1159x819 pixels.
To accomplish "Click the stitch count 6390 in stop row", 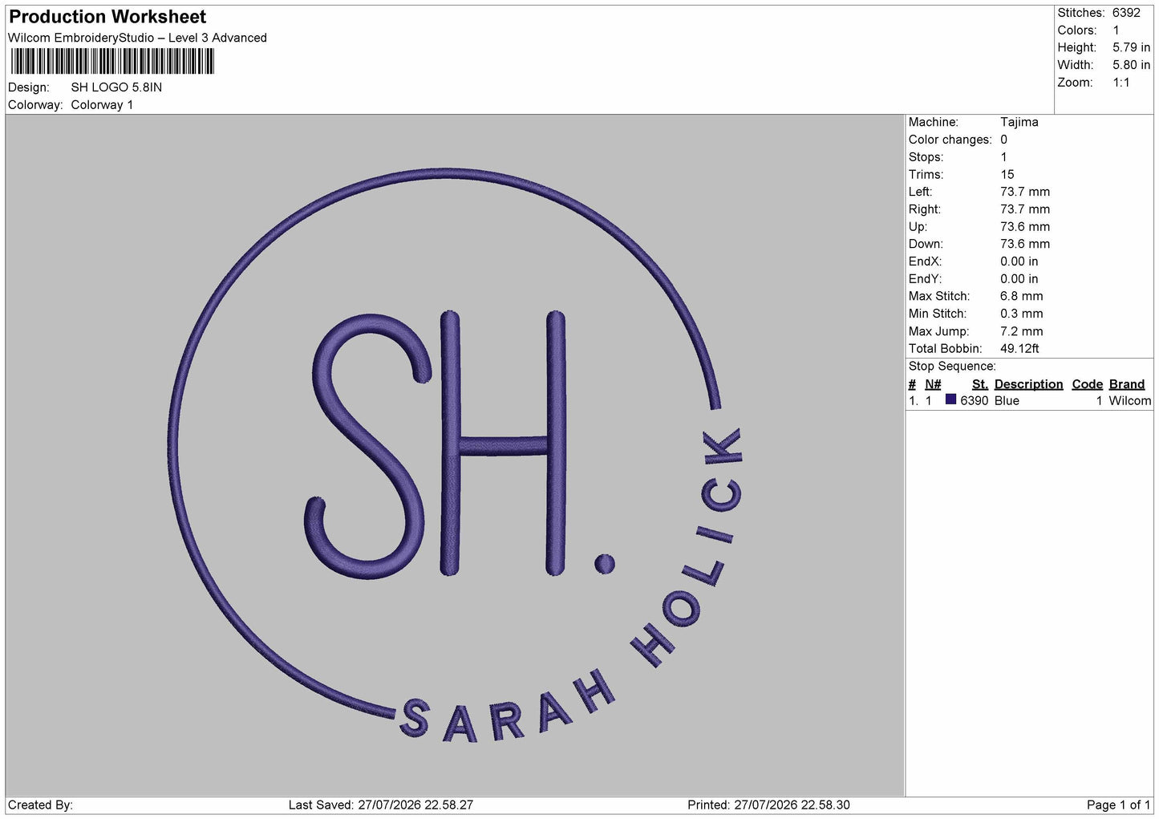I will coord(974,401).
